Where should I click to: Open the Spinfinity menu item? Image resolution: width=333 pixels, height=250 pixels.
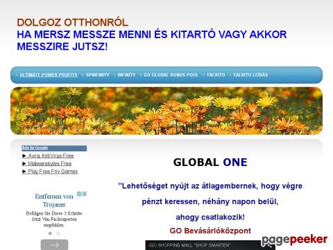(x=97, y=75)
